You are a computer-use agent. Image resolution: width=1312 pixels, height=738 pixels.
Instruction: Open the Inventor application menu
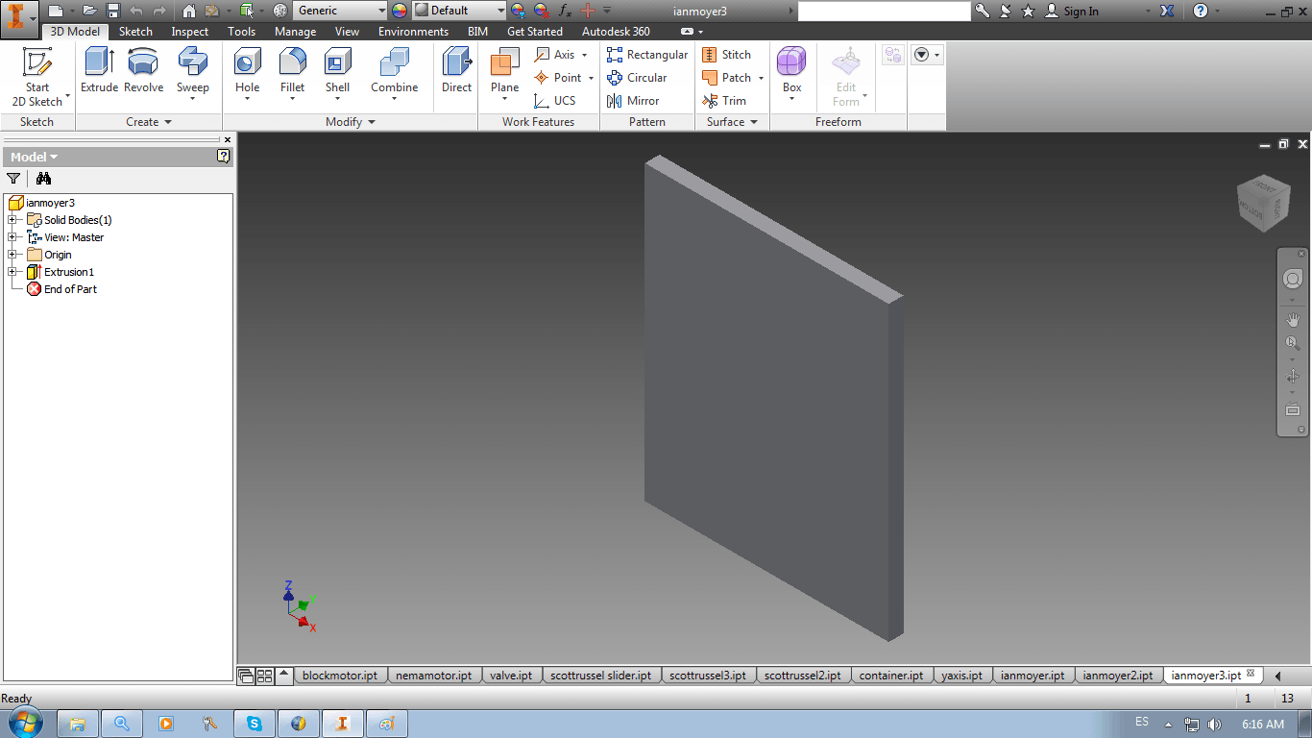pyautogui.click(x=19, y=18)
